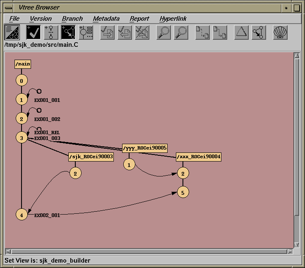305x268 pixels.
Task: Click the node-with-list icon in the toolbar
Action: 86,32
